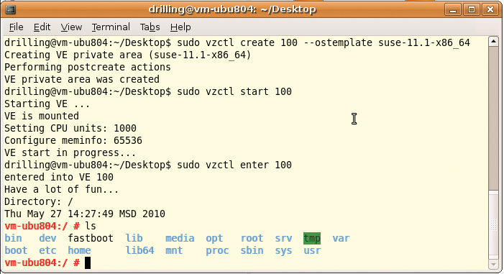The image size is (504, 274).
Task: Click the 'home' directory name
Action: (x=79, y=250)
